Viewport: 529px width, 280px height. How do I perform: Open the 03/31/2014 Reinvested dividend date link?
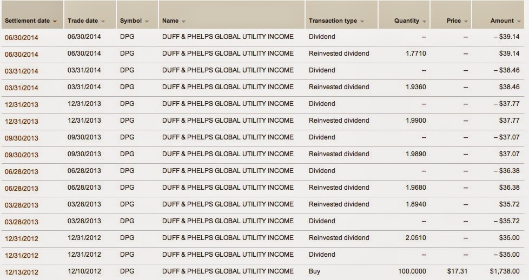coord(21,88)
